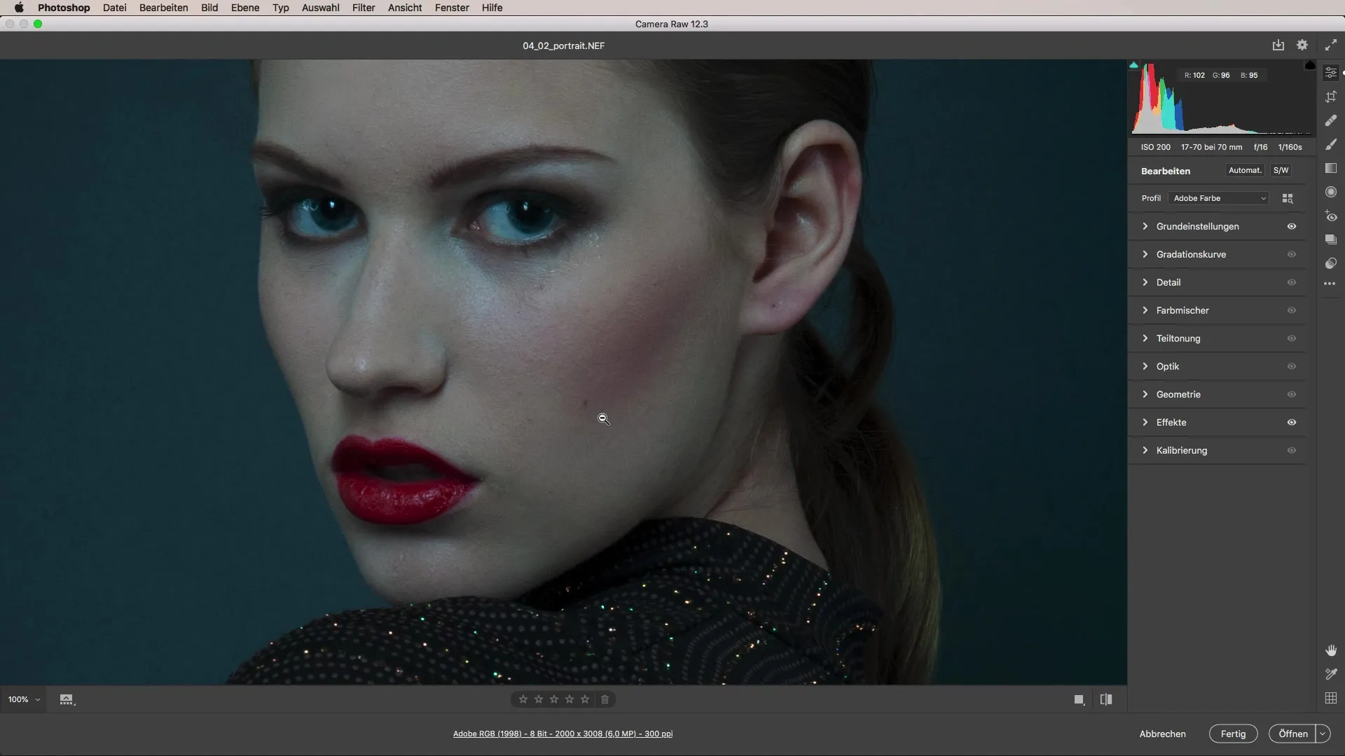Viewport: 1345px width, 756px height.
Task: Open the Öffnen button dropdown arrow
Action: pyautogui.click(x=1323, y=734)
